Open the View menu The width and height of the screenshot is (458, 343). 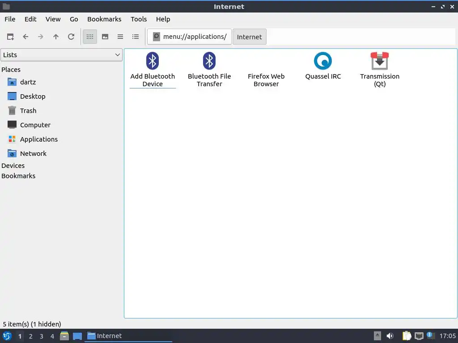pos(53,19)
